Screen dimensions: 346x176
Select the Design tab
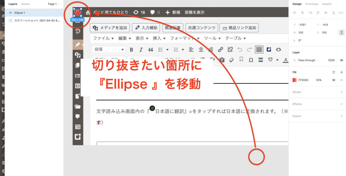click(x=297, y=4)
